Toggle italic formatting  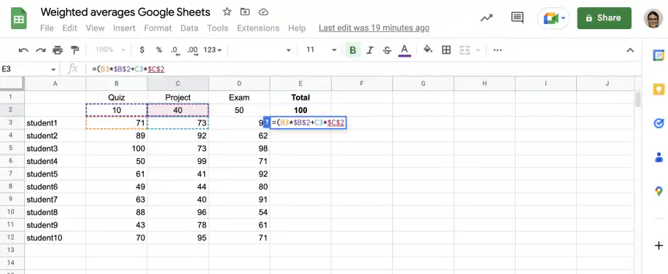click(x=370, y=50)
